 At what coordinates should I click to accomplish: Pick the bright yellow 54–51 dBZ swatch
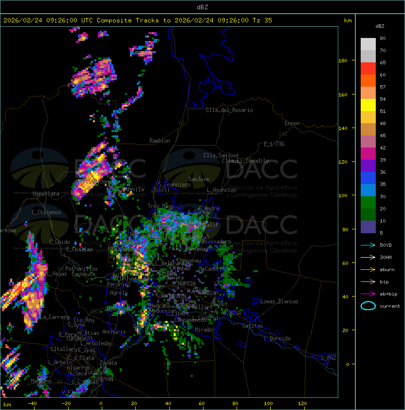368,105
